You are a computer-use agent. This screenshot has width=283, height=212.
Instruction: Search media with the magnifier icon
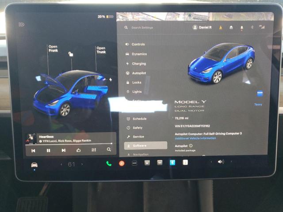[x=109, y=150]
